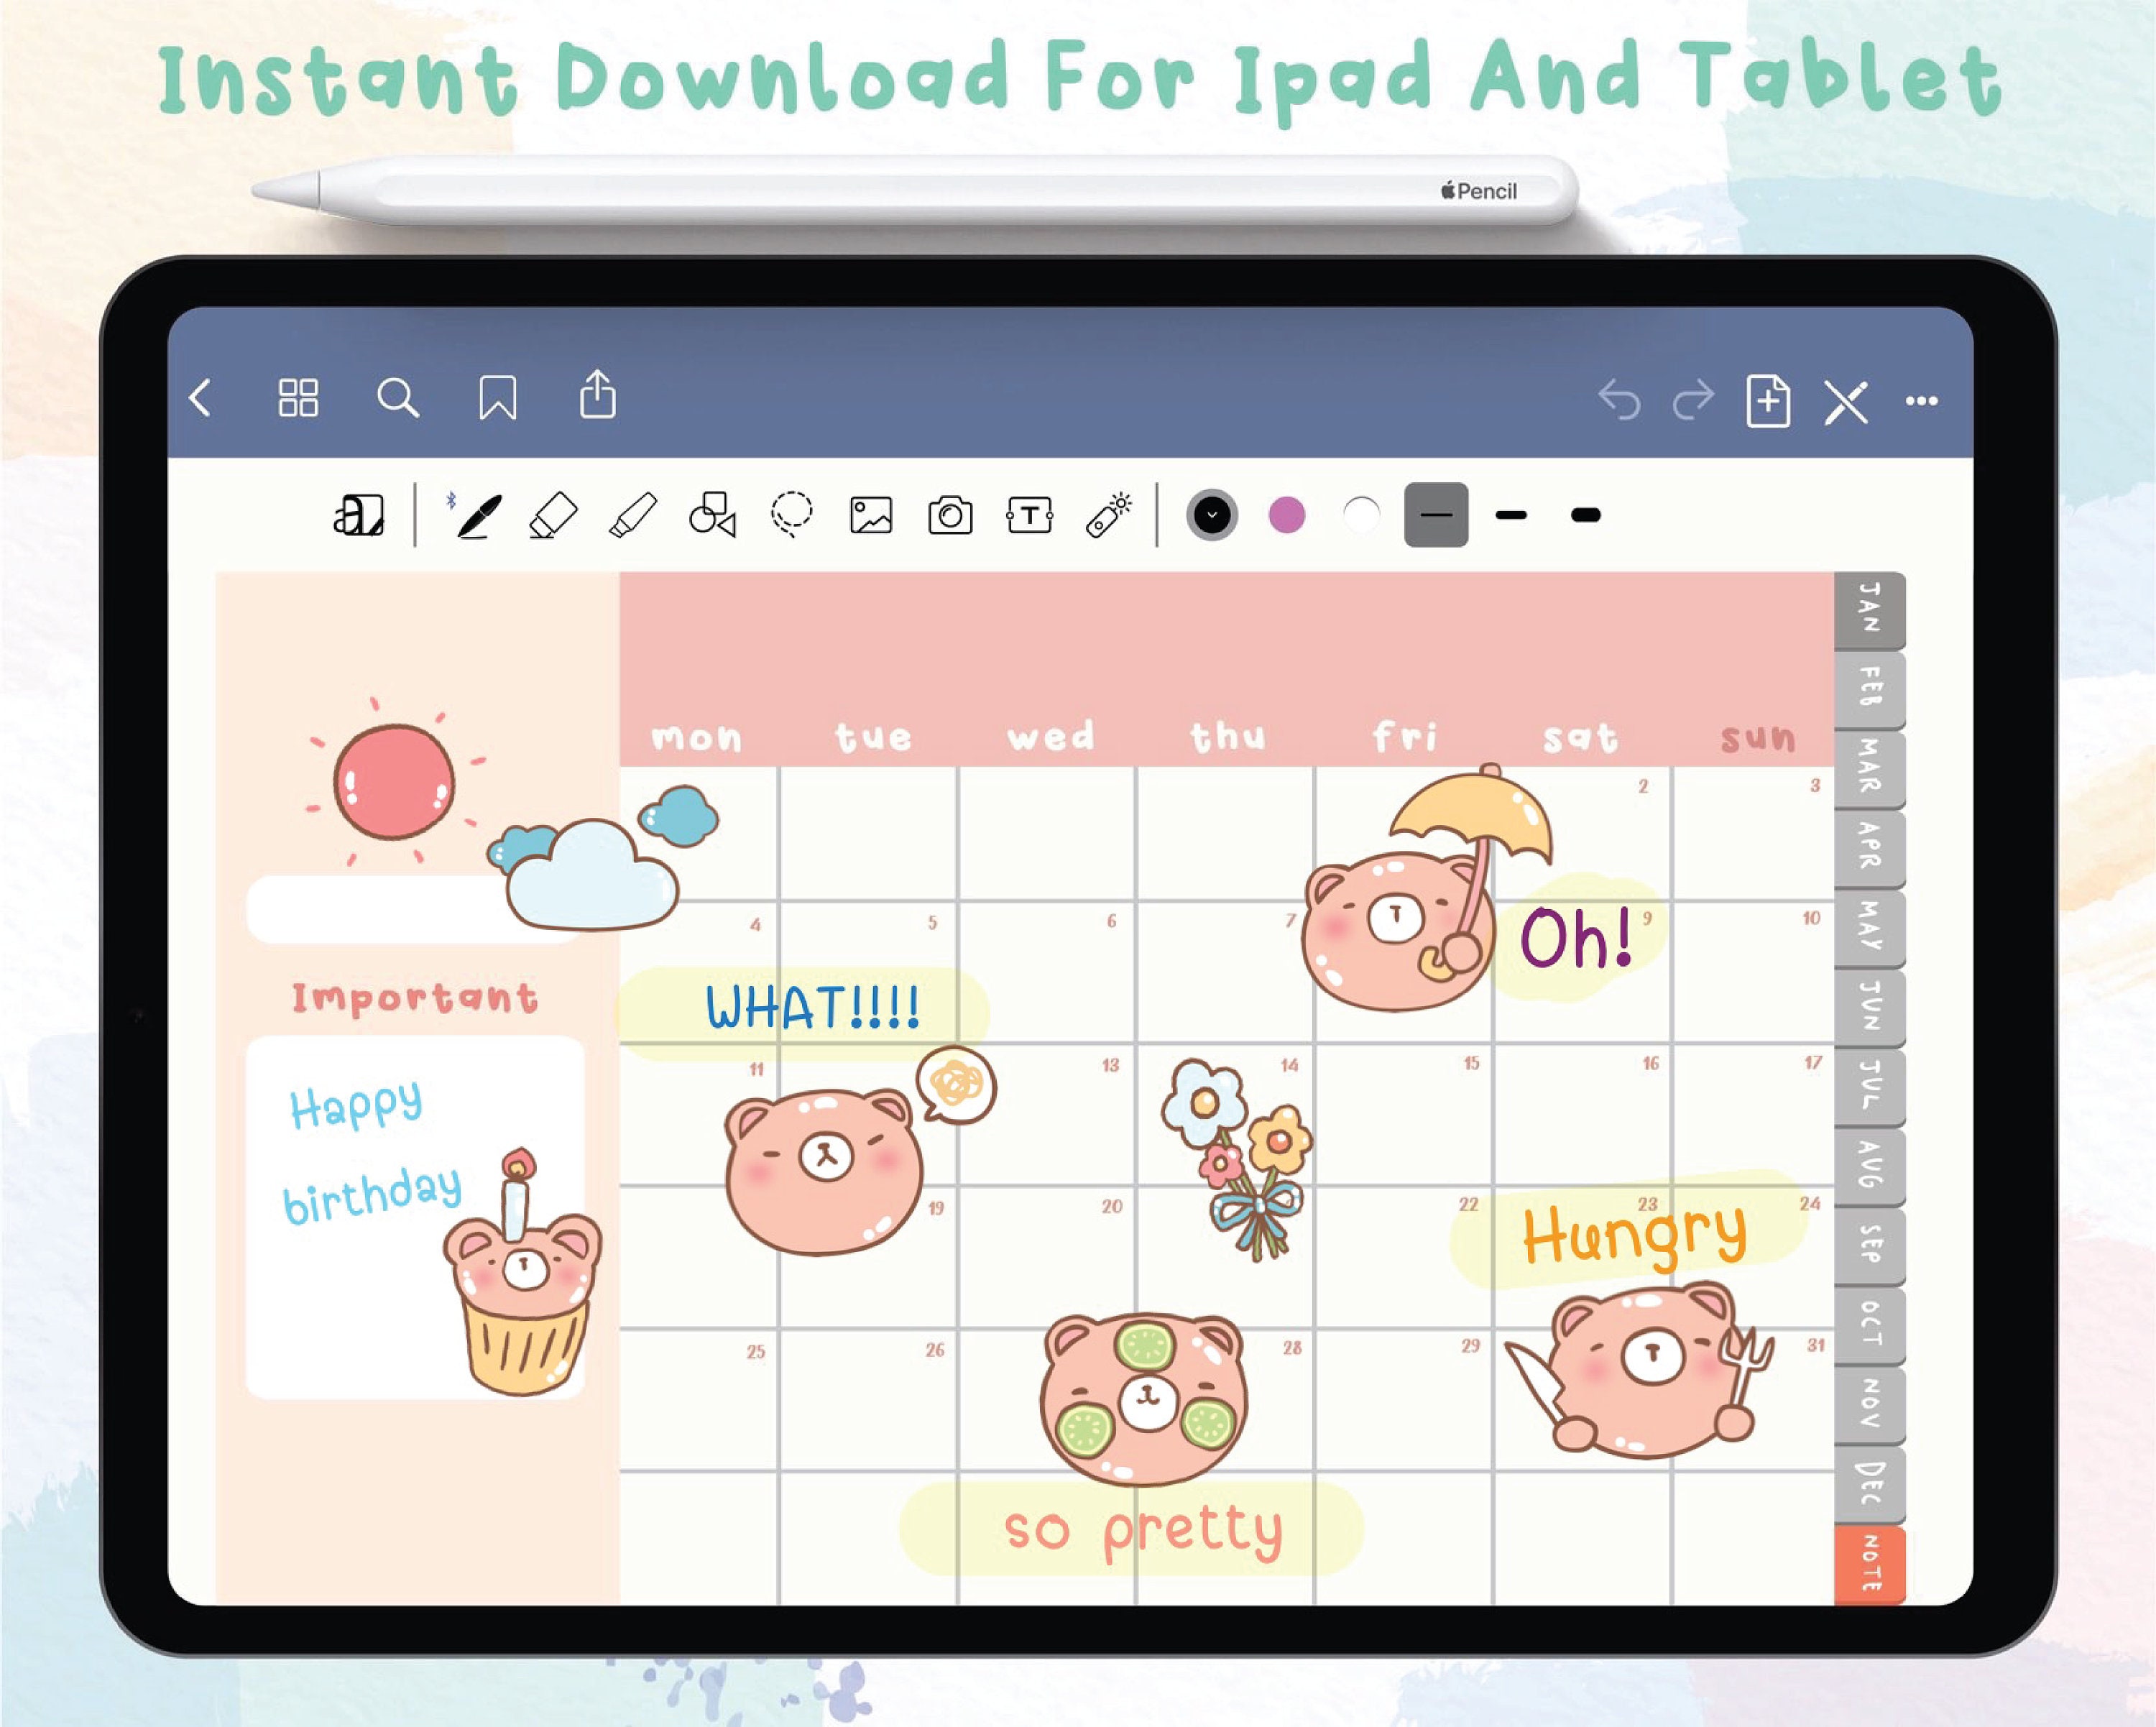The height and width of the screenshot is (1727, 2156).
Task: Select the Lasso tool
Action: click(792, 515)
